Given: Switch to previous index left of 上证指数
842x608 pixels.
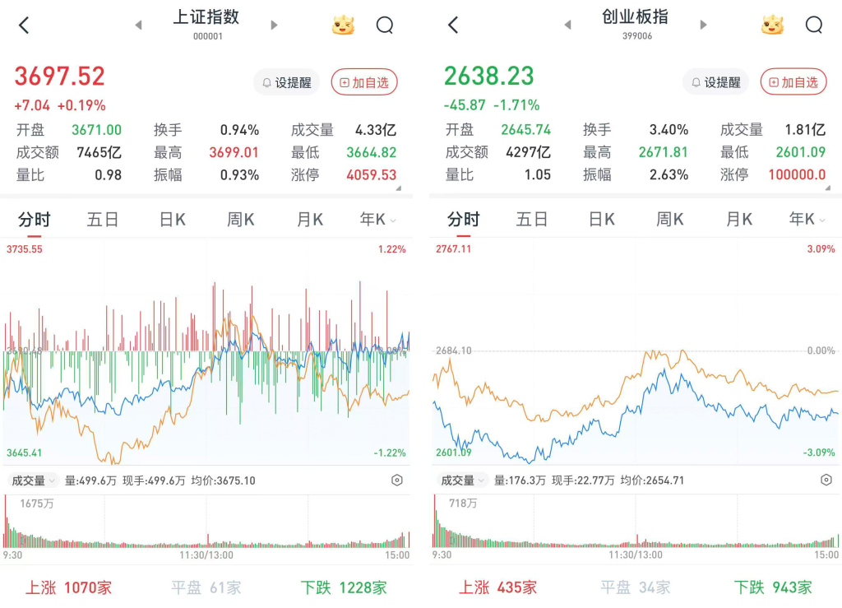Looking at the screenshot, I should [x=138, y=25].
